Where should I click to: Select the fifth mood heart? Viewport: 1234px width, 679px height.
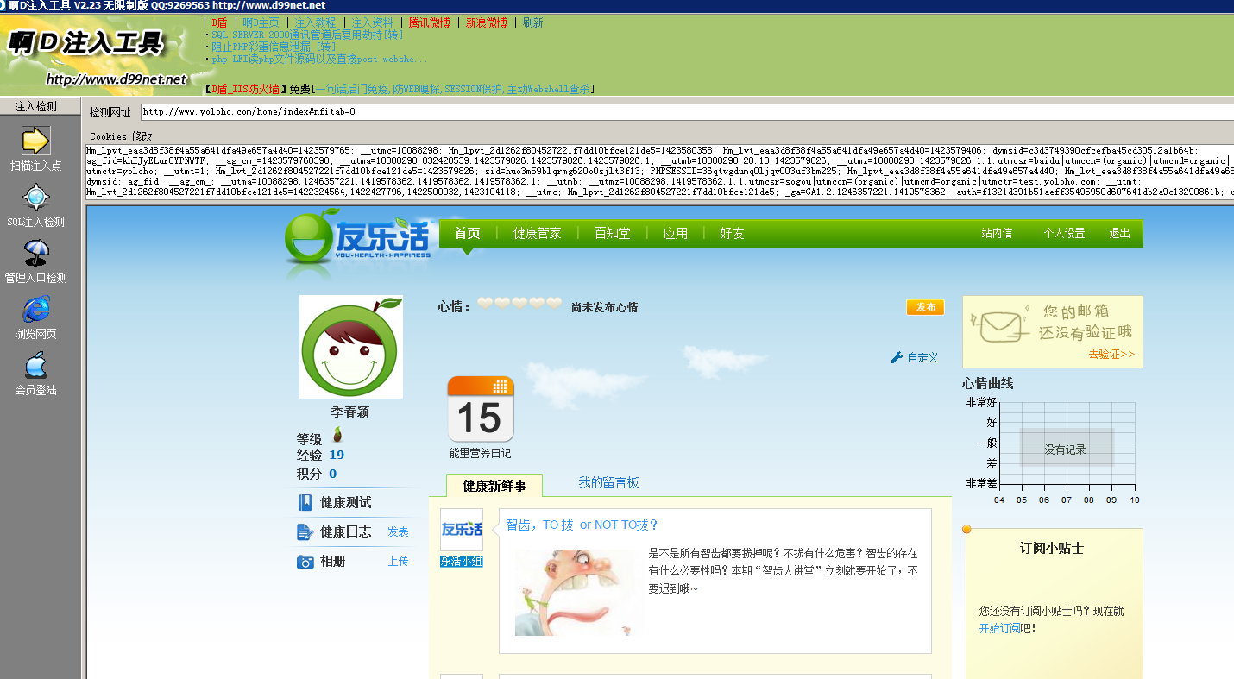(554, 304)
